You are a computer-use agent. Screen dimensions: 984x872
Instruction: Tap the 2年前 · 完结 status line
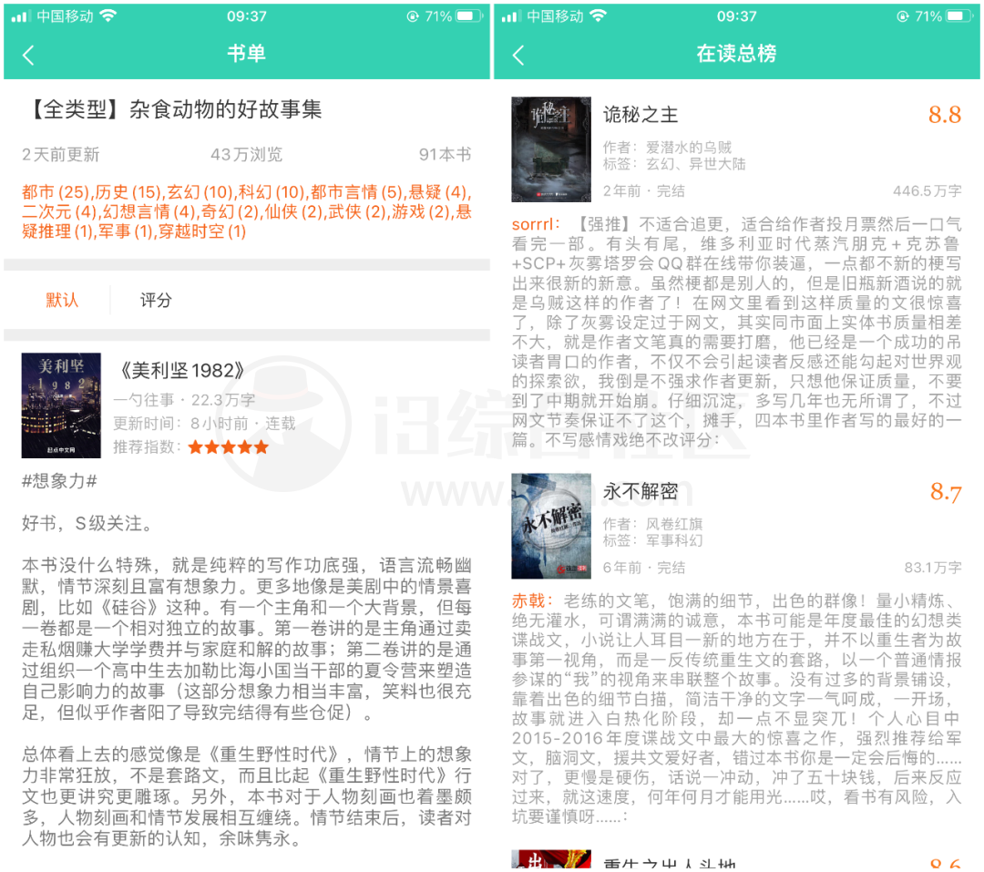click(x=644, y=190)
